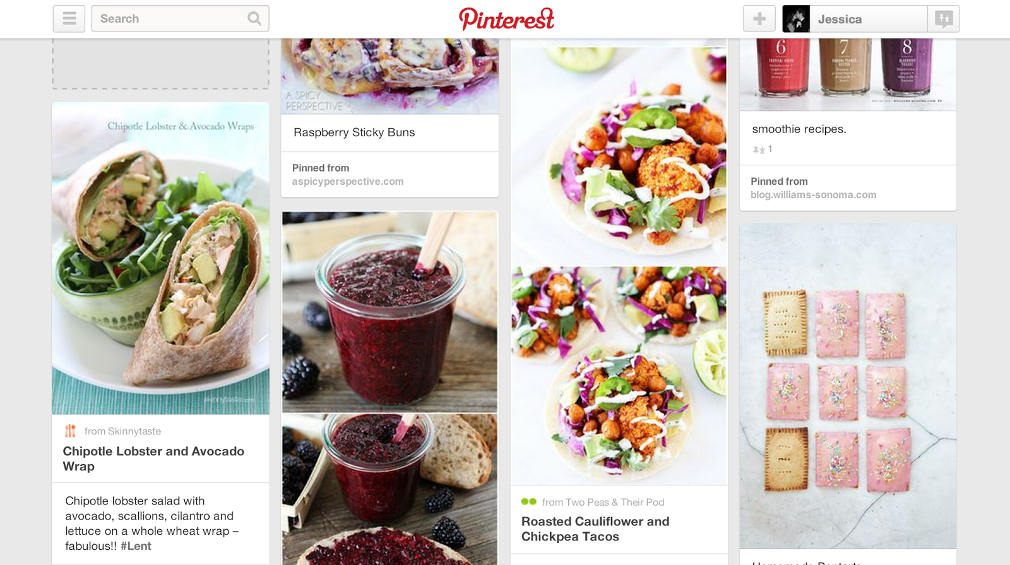Image resolution: width=1010 pixels, height=565 pixels.
Task: Click Jessica's profile avatar thumbnail
Action: pyautogui.click(x=796, y=19)
